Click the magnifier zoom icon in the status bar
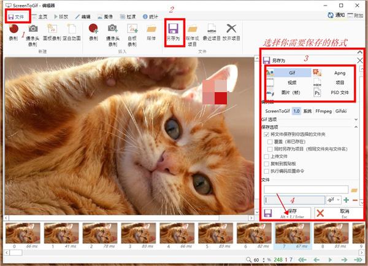This screenshot has height=266, width=368. pyautogui.click(x=248, y=260)
